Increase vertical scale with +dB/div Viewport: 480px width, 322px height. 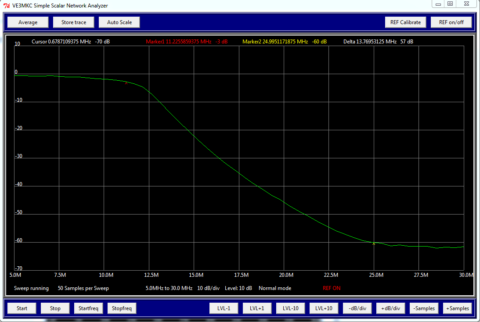pos(390,308)
